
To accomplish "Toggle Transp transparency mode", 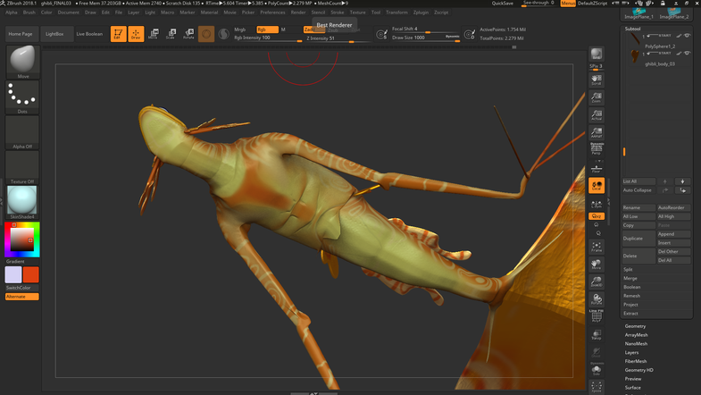I will click(x=597, y=334).
